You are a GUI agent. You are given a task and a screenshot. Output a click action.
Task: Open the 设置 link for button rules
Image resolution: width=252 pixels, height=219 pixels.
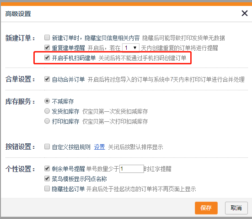point(100,147)
